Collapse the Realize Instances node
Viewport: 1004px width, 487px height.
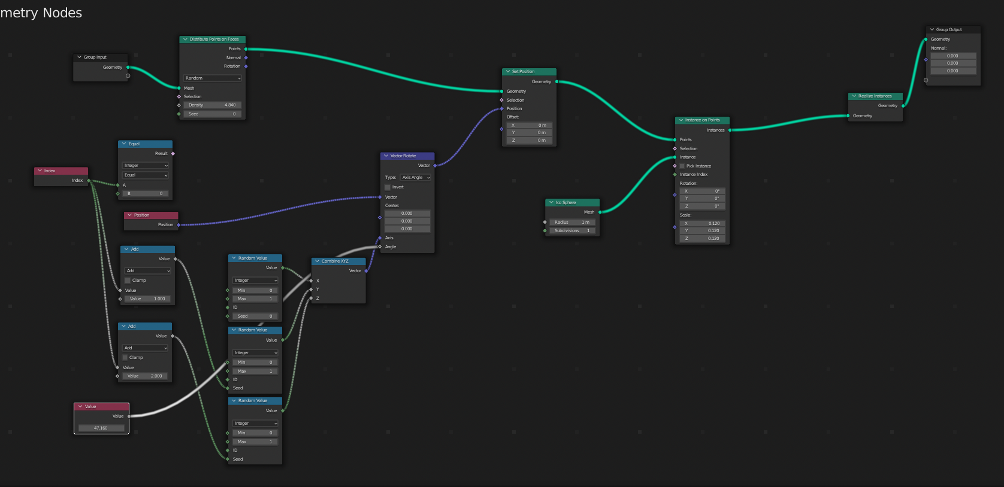click(x=854, y=96)
